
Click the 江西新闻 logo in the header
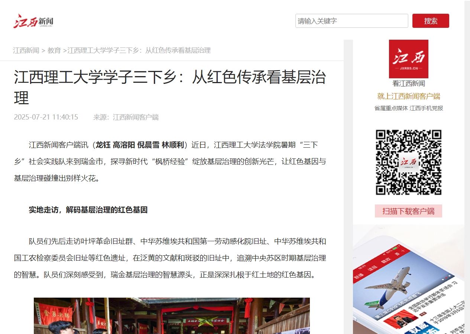(33, 21)
